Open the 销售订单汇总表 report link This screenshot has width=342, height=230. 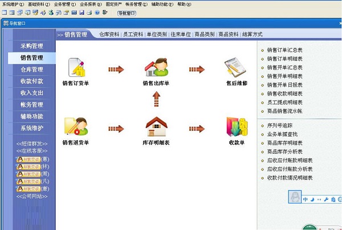point(284,50)
